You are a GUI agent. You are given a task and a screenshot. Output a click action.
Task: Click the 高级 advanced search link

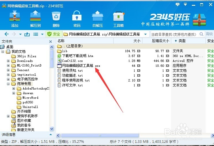[x=209, y=34]
